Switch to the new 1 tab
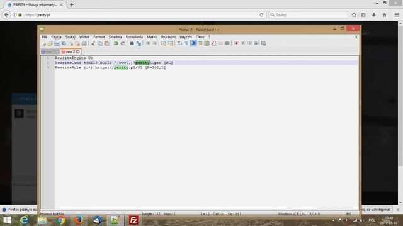This screenshot has height=226, width=403. point(50,51)
